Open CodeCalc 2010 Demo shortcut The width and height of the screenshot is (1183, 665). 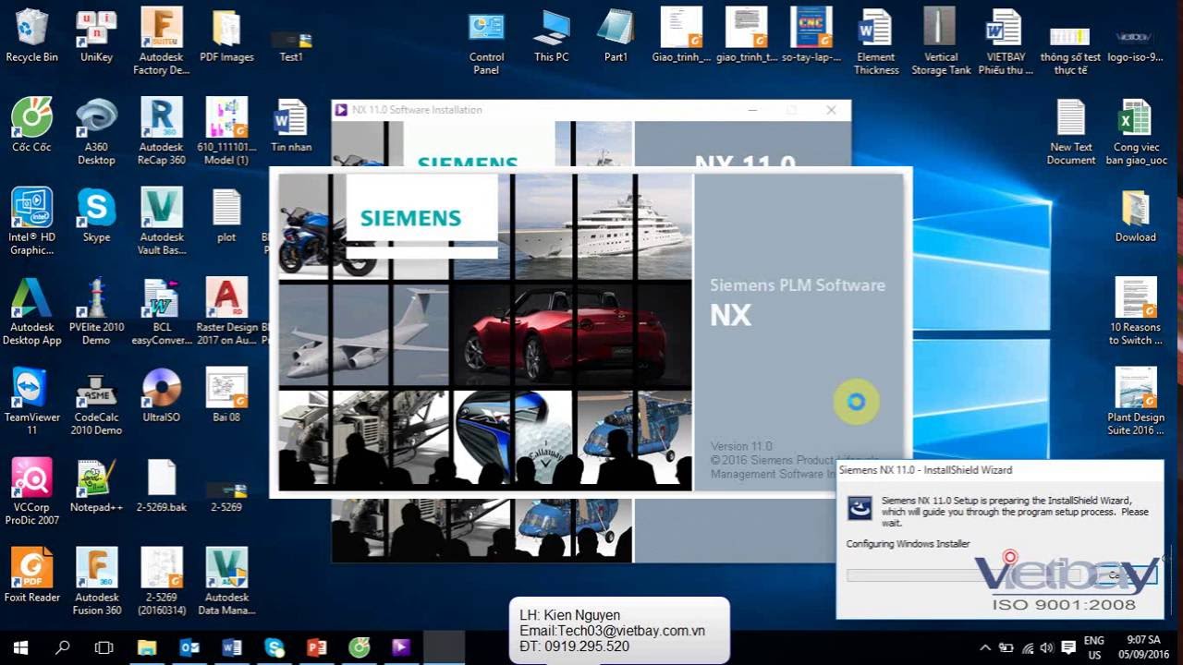(x=96, y=402)
